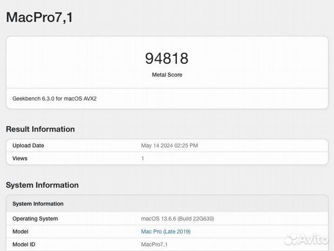Select the Upload Date row label

click(28, 145)
